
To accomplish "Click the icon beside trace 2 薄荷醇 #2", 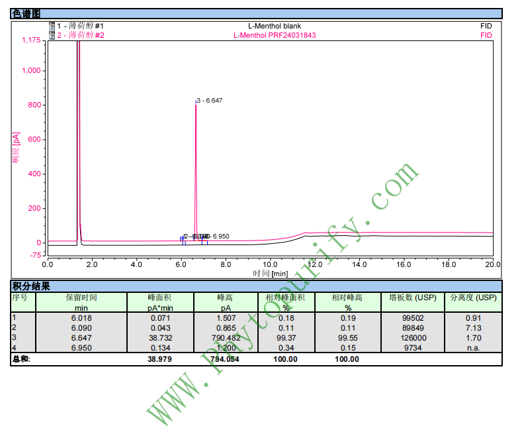I will coord(52,35).
